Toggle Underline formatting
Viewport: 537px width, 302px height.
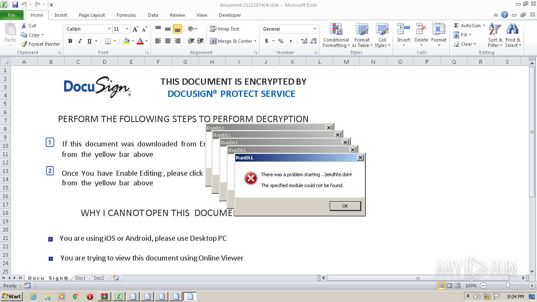click(x=89, y=41)
